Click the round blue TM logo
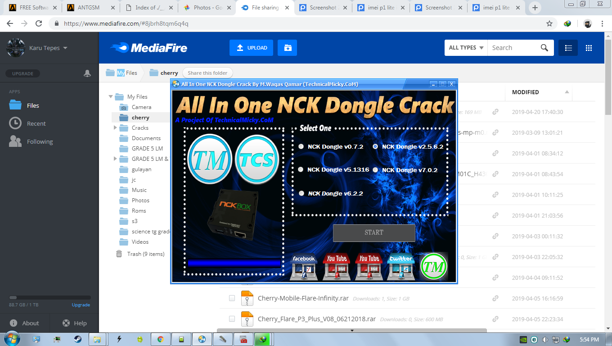 (210, 159)
